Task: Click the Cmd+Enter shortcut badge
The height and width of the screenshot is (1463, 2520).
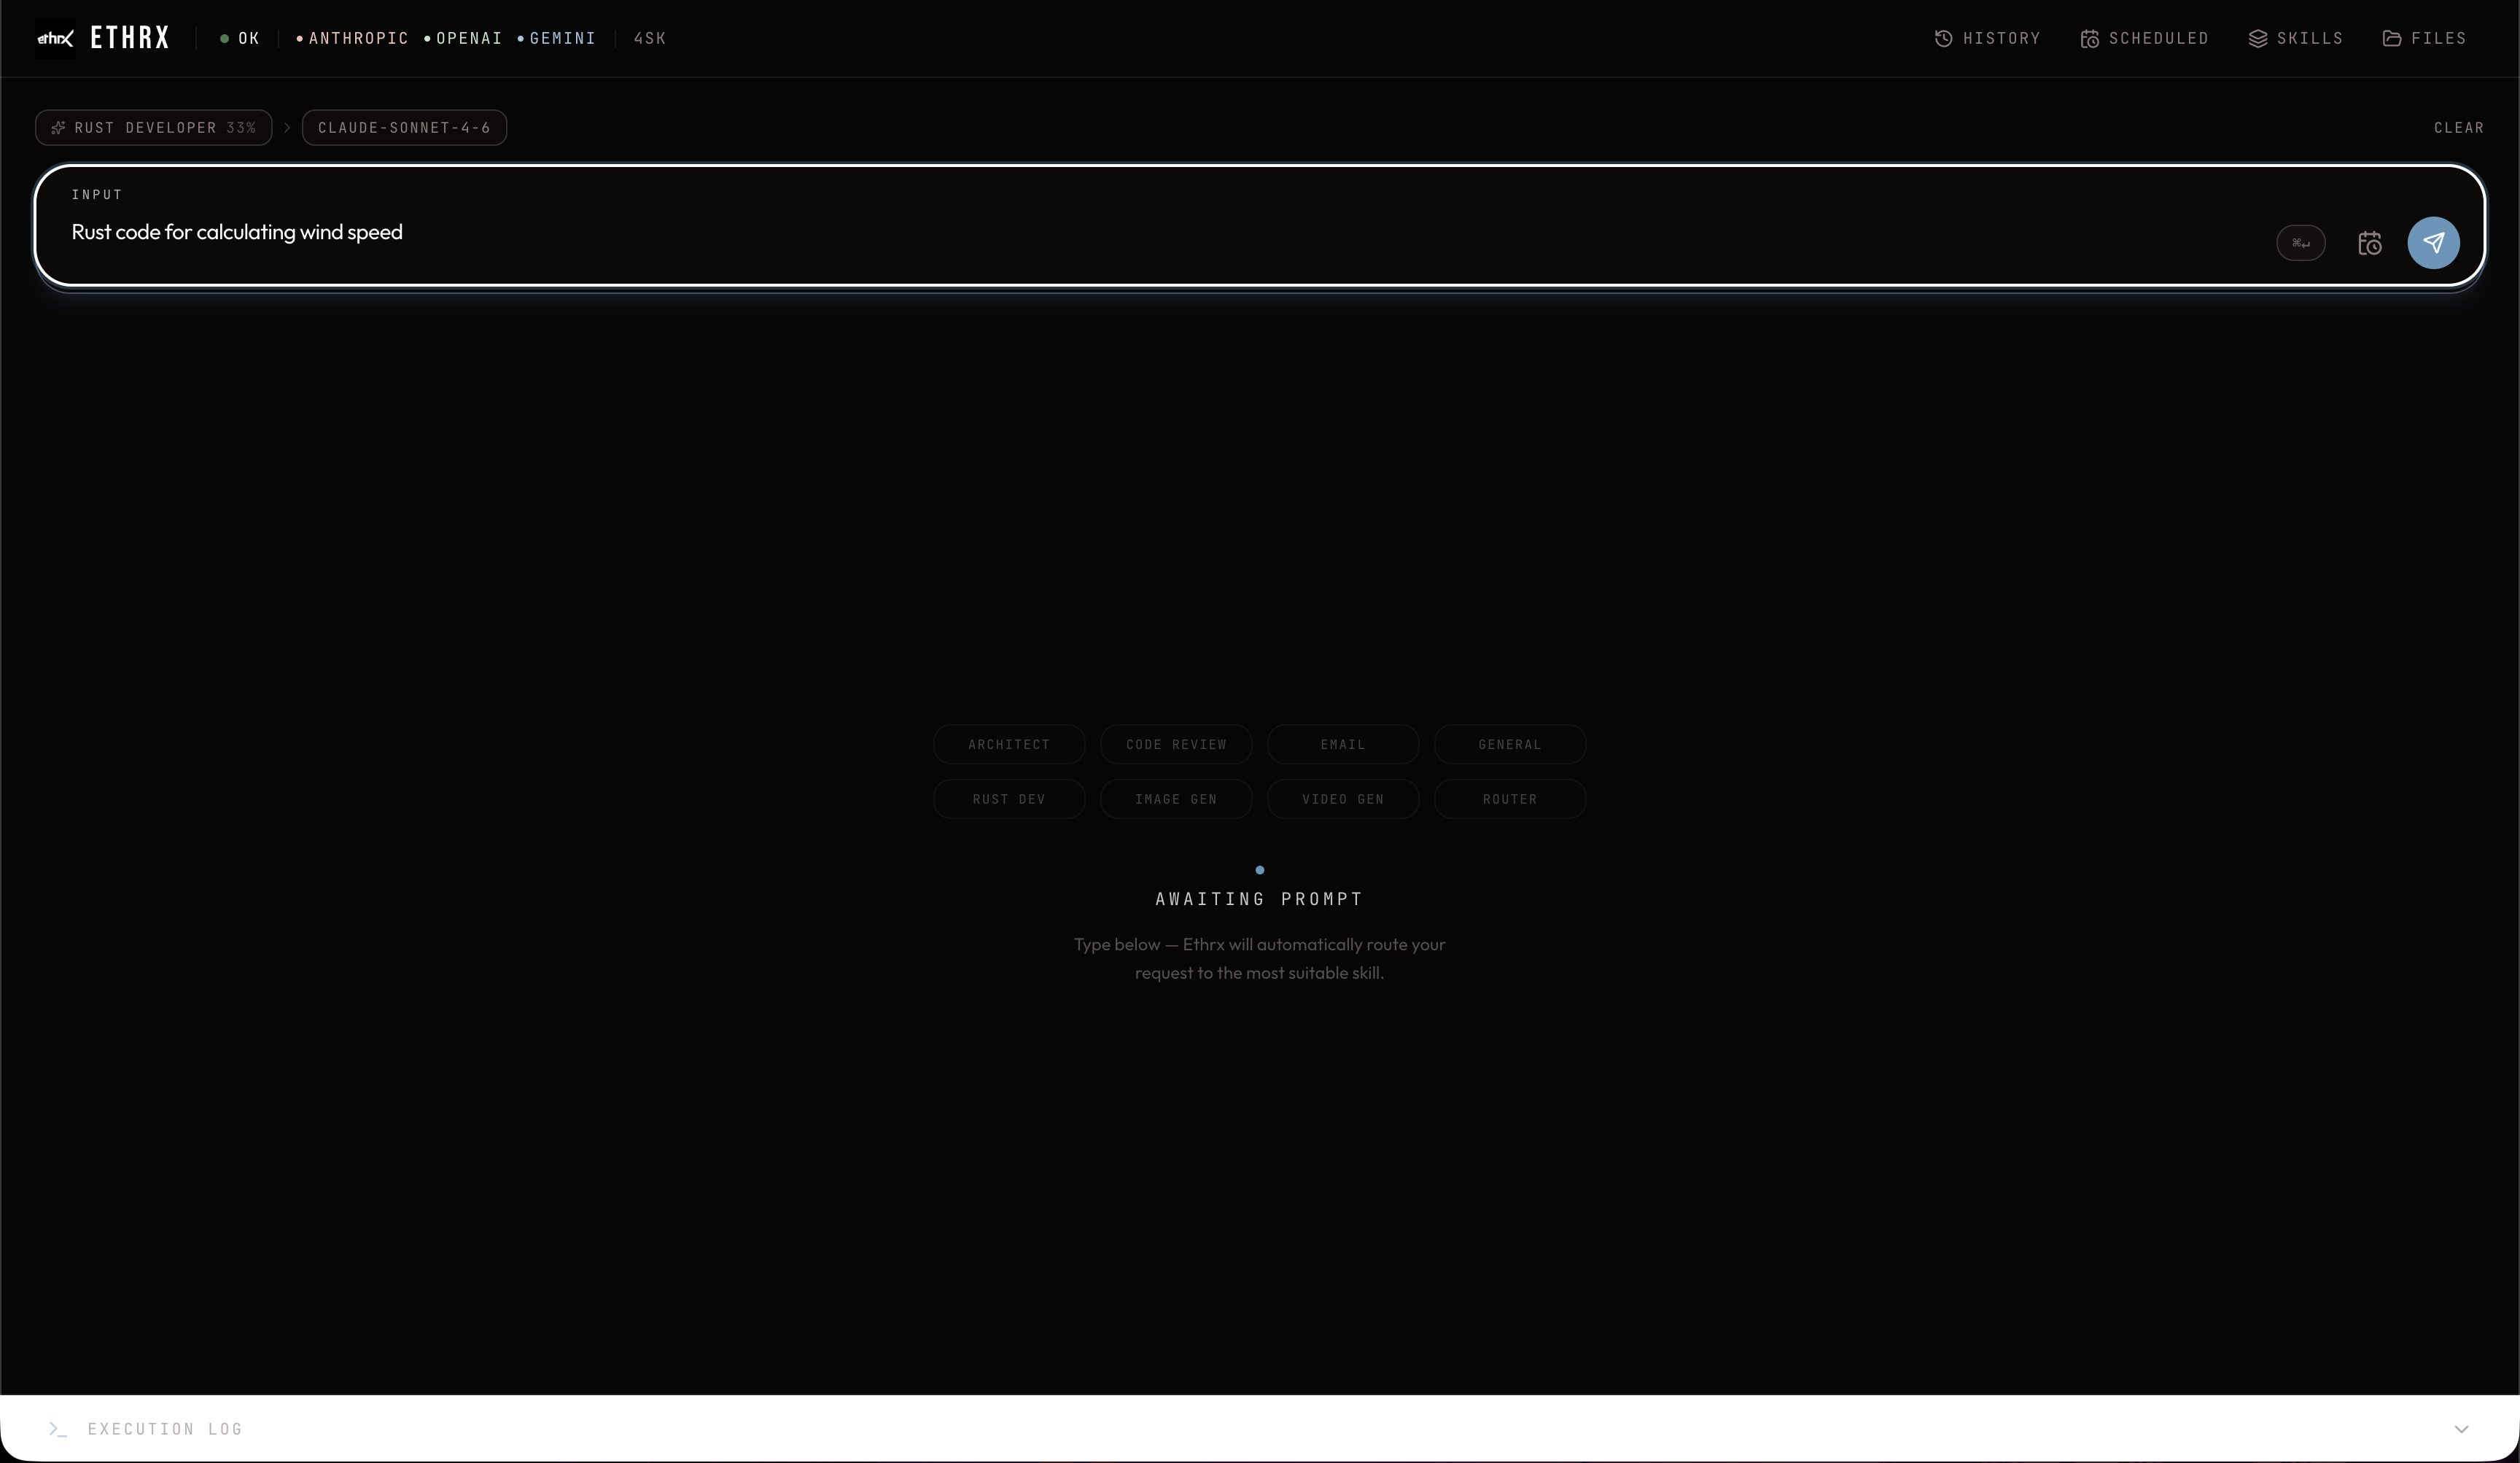Action: click(x=2300, y=243)
